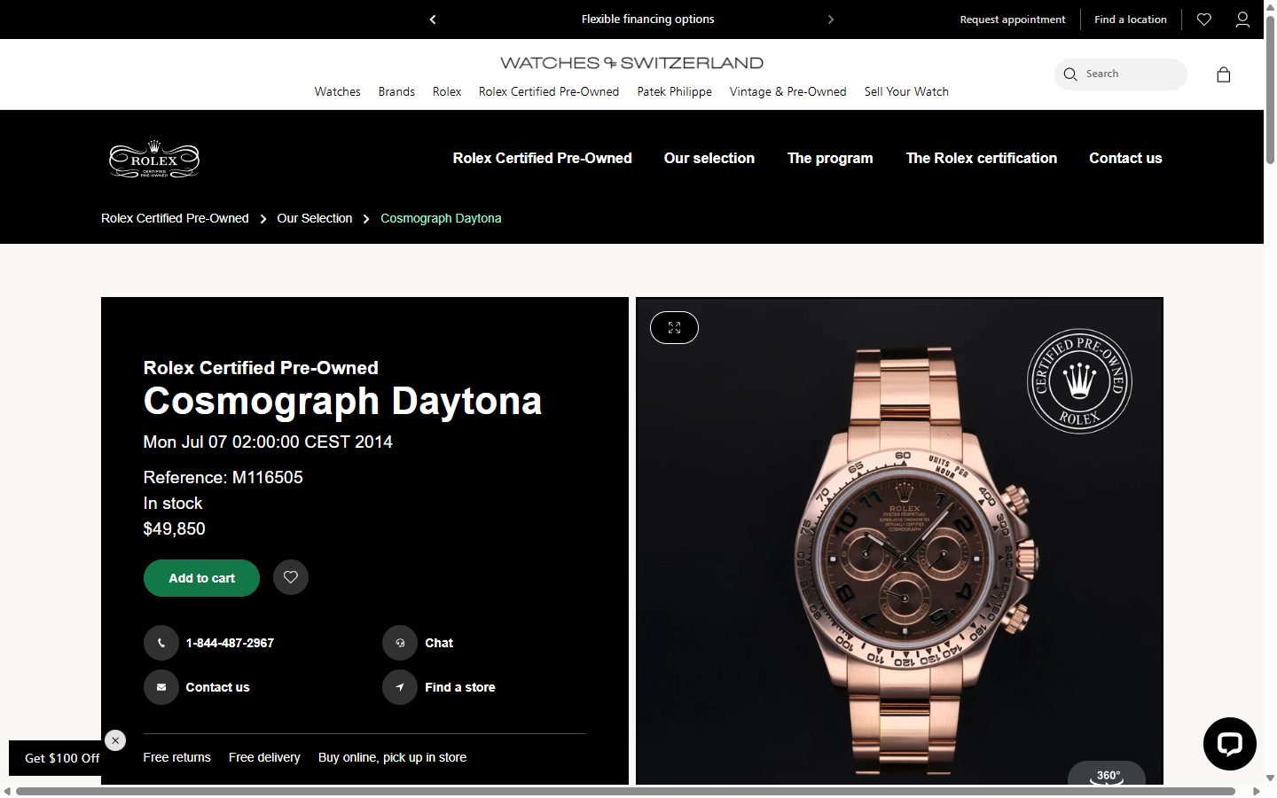Open the Patek Philippe menu
Screen dimensions: 1277x798
point(675,91)
